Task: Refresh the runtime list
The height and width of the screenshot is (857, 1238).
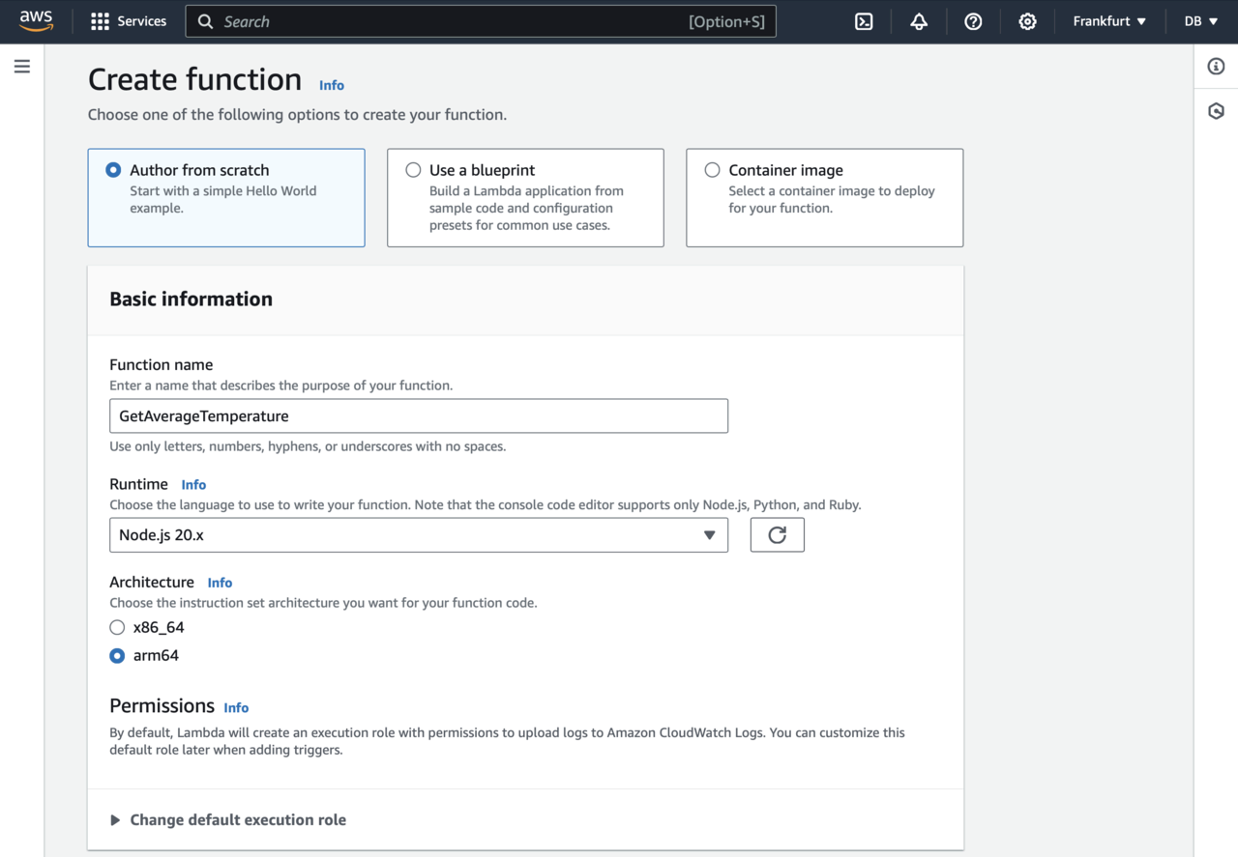Action: coord(777,535)
